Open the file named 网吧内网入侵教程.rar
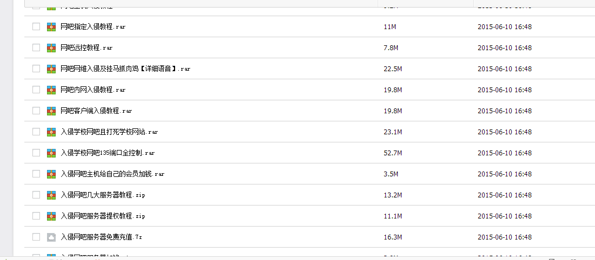The image size is (595, 260). (93, 90)
